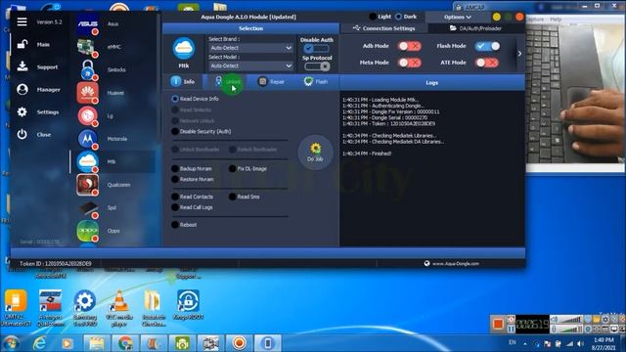This screenshot has width=626, height=352.
Task: Select Backup Nvram option
Action: coord(192,169)
